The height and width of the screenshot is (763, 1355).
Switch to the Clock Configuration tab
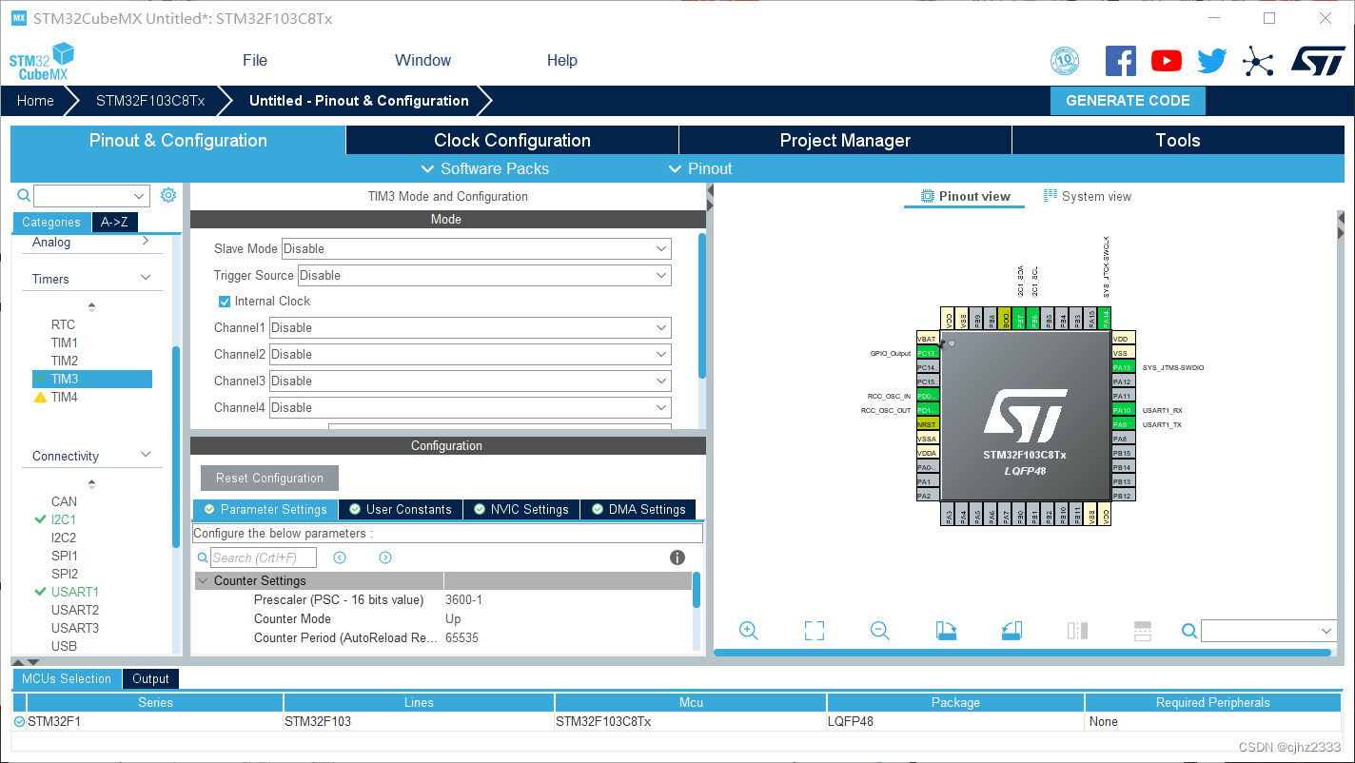(x=512, y=140)
